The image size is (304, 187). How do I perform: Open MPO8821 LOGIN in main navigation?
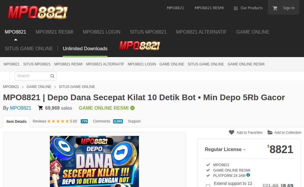coord(102,32)
